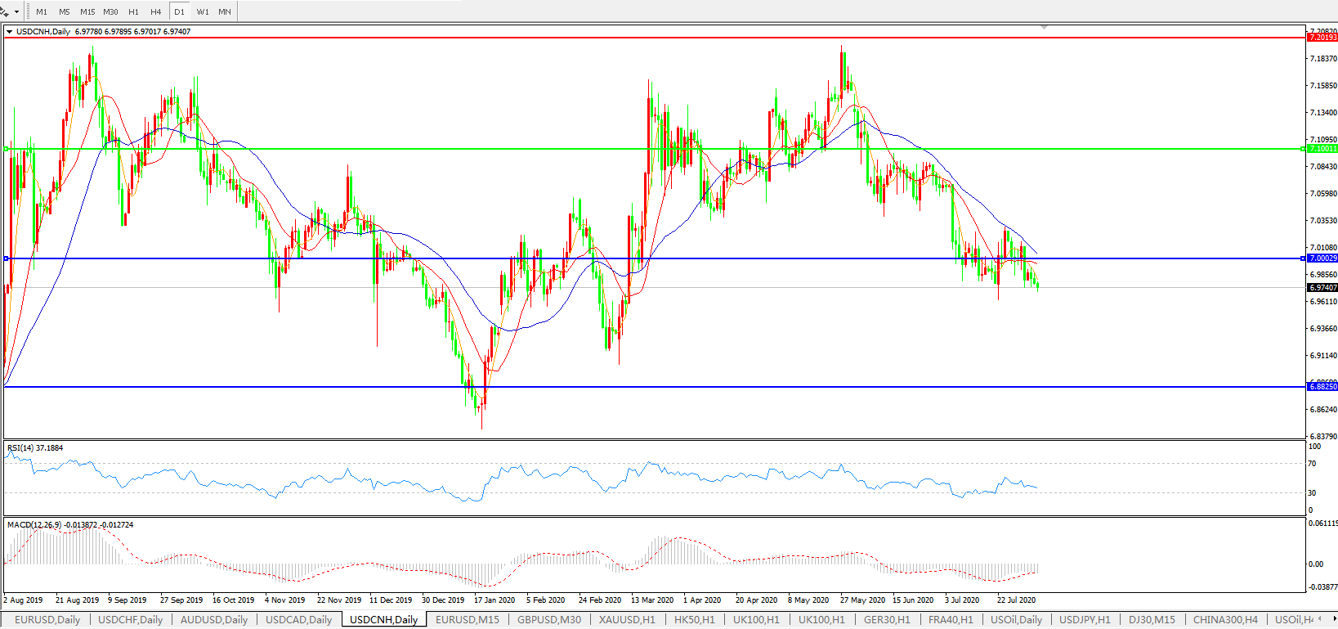The height and width of the screenshot is (629, 1338).
Task: Select the W1 weekly timeframe
Action: 202,12
